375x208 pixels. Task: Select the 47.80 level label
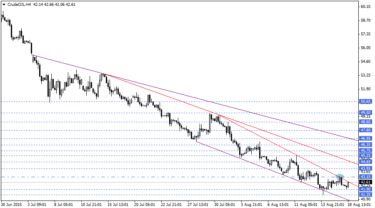366,130
